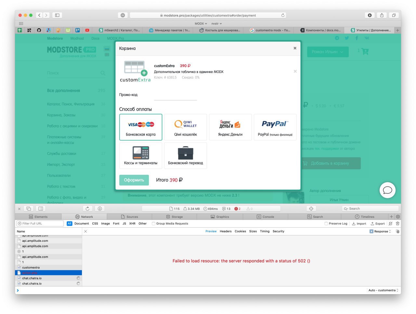Toggle disable caches icon
The width and height of the screenshot is (416, 314).
[x=391, y=223]
